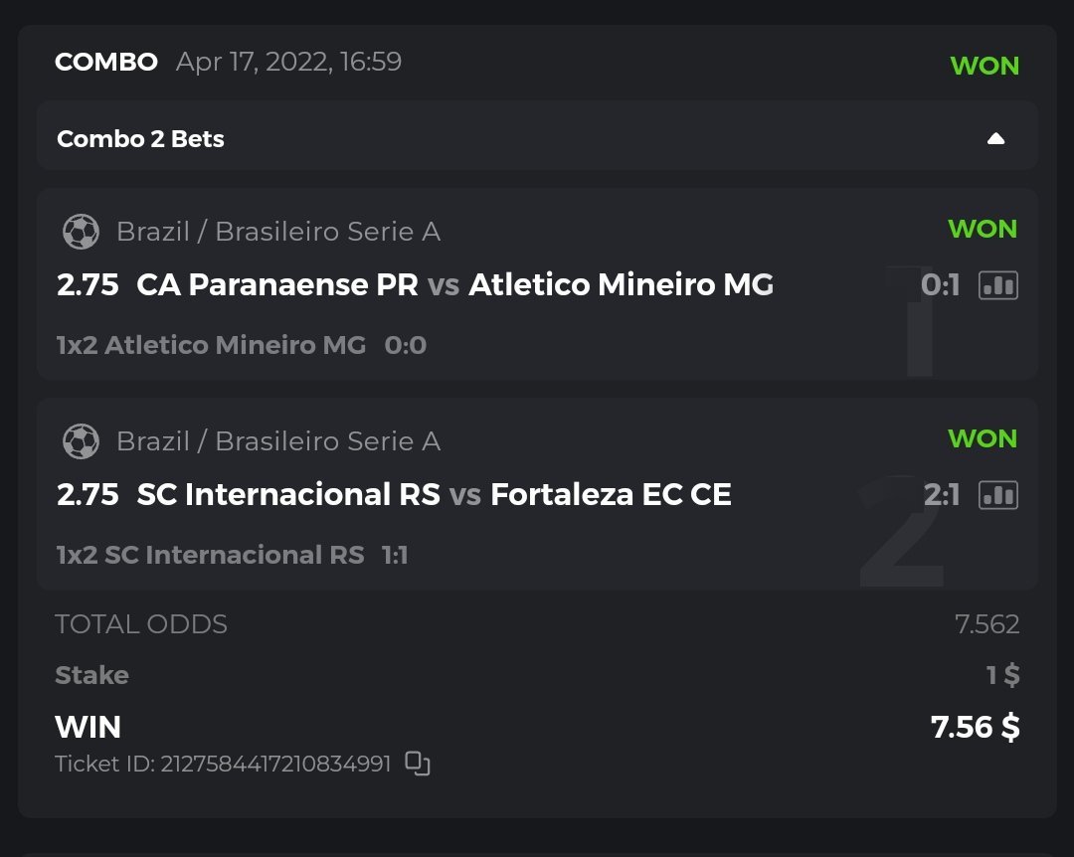The width and height of the screenshot is (1074, 857).
Task: Open statistics icon for Paranaense vs Atletico Mineiro
Action: (997, 285)
